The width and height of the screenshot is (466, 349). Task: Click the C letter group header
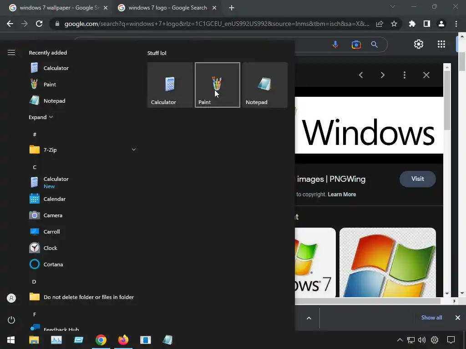[x=35, y=167]
